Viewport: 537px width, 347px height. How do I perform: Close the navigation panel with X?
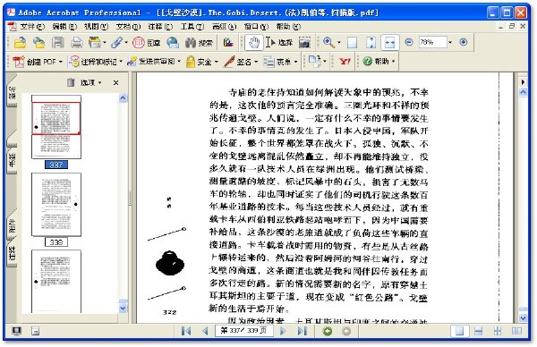(x=115, y=82)
